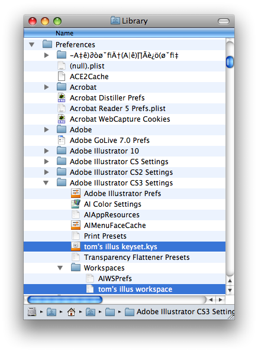
Task: Click the Acrobat Distiller Prefs icon
Action: (62, 97)
